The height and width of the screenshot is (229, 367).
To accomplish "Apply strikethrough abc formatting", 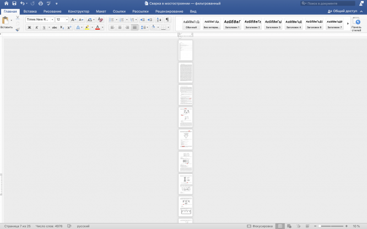I will tap(55, 28).
